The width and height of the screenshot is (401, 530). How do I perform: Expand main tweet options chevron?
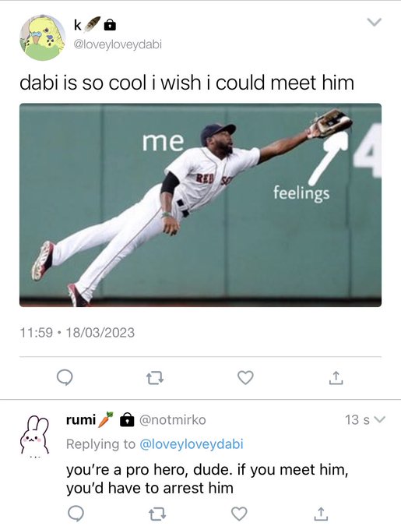pyautogui.click(x=375, y=23)
